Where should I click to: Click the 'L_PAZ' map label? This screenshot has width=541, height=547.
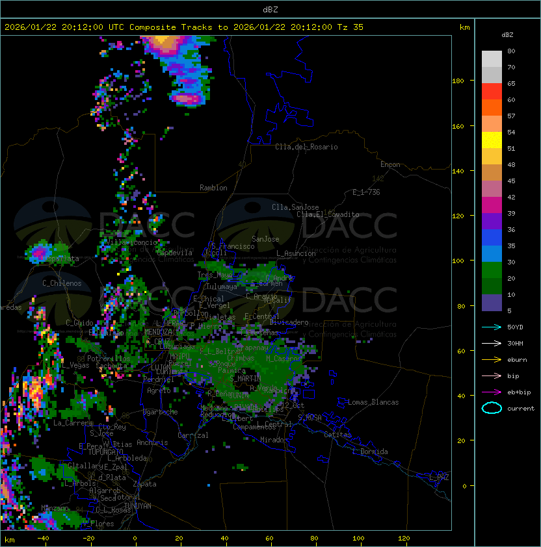click(439, 477)
